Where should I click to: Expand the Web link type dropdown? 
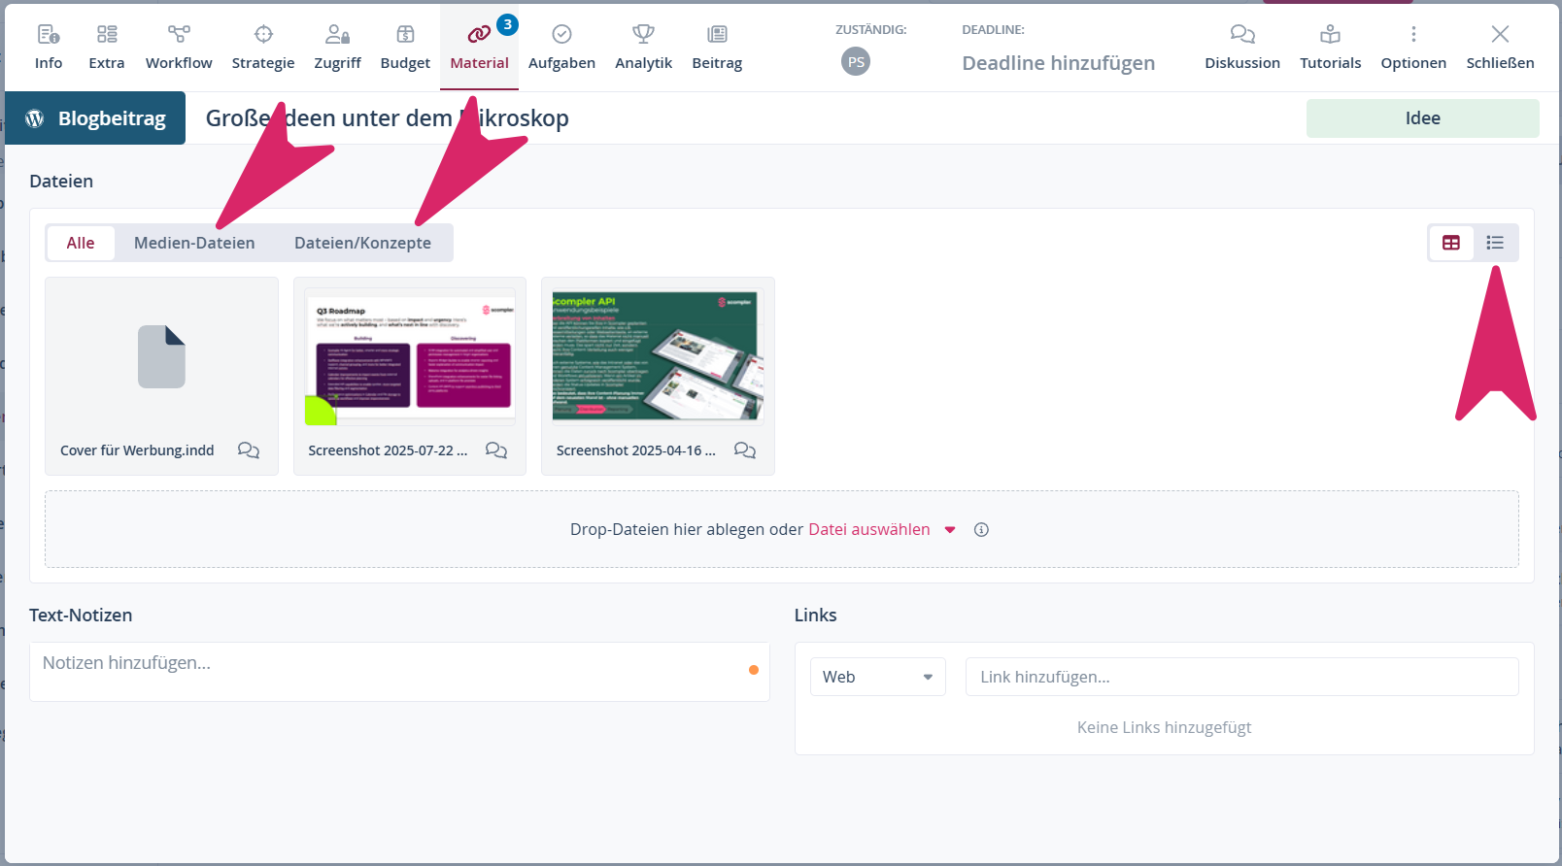(877, 677)
